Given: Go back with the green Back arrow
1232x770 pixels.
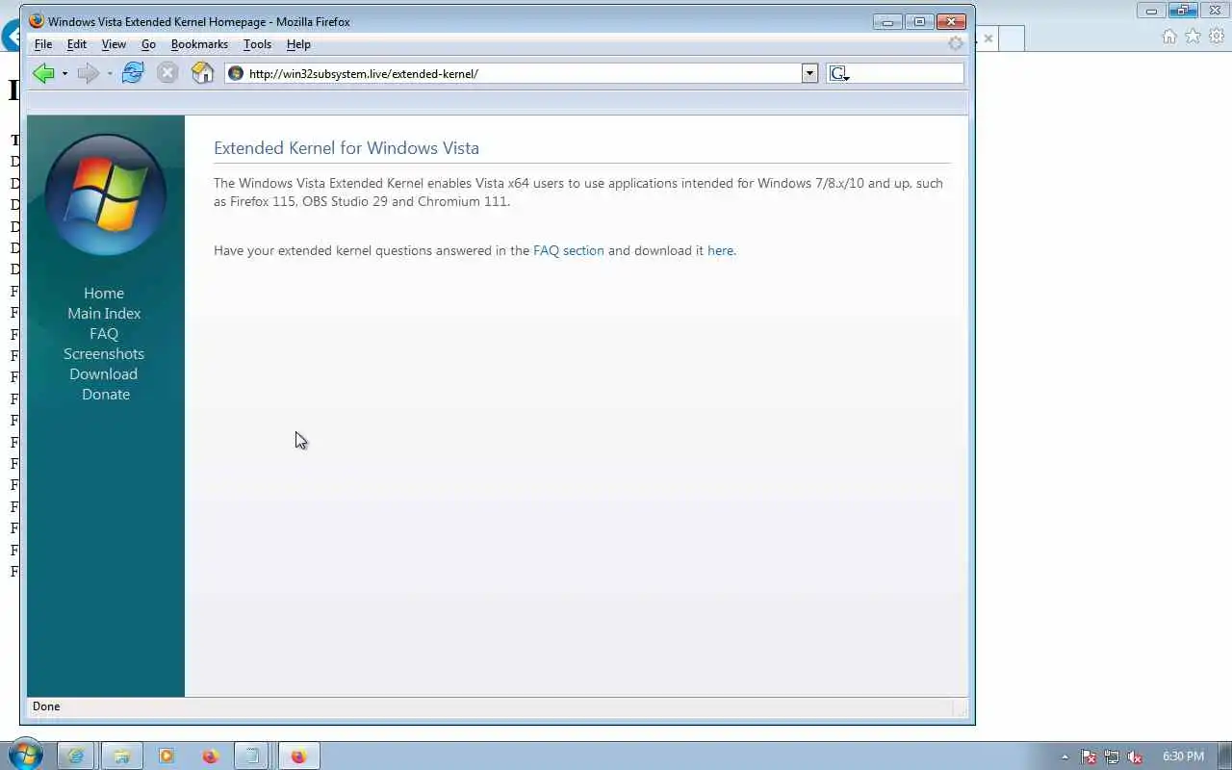Looking at the screenshot, I should pos(43,73).
